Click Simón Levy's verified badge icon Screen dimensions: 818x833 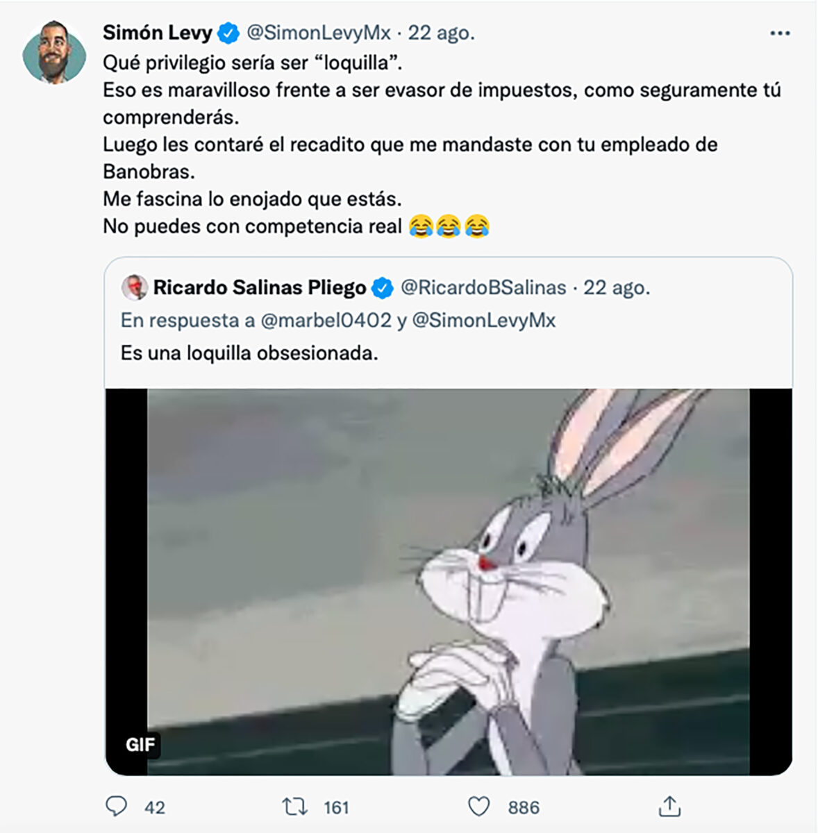tap(226, 31)
